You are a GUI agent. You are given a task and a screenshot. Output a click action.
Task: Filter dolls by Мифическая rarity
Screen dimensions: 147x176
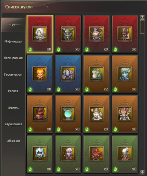13,42
